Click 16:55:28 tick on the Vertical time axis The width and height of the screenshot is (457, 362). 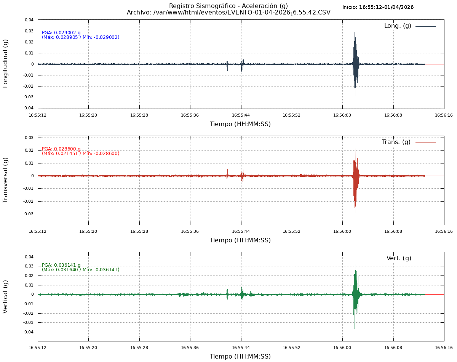point(139,348)
